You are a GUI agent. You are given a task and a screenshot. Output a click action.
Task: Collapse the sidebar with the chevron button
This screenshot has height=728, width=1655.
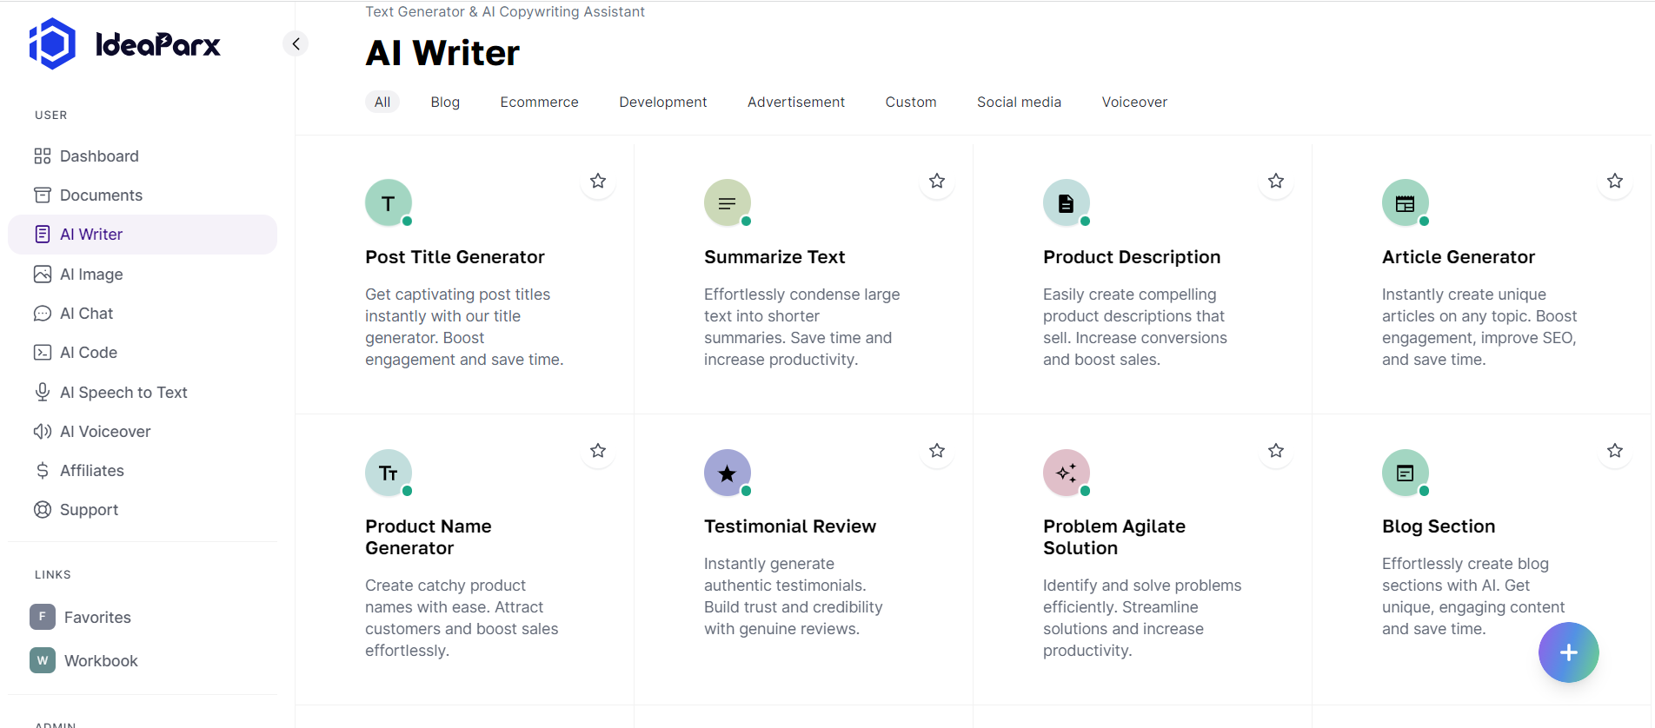(x=296, y=43)
